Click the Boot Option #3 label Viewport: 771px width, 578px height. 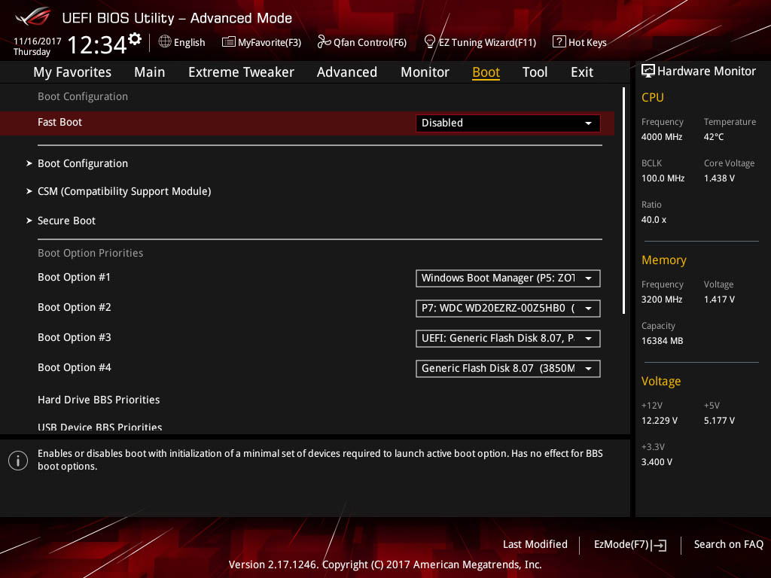point(75,337)
